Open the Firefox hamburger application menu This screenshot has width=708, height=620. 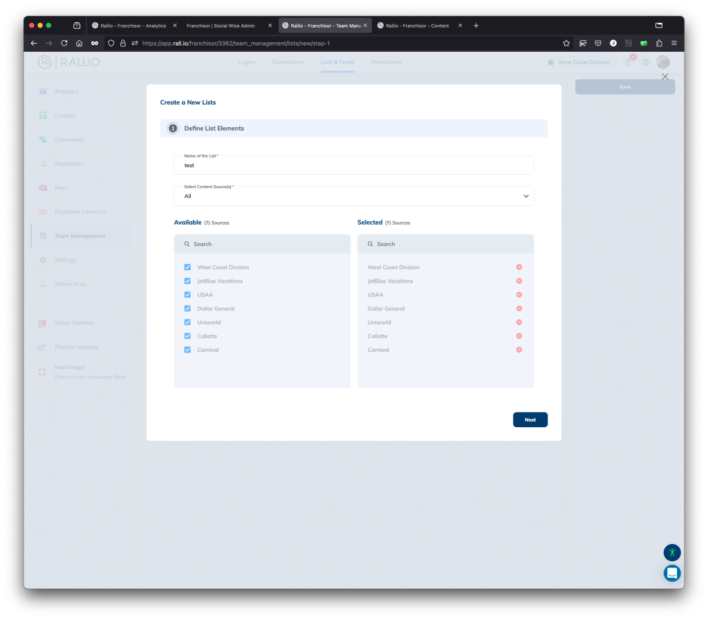pos(674,43)
